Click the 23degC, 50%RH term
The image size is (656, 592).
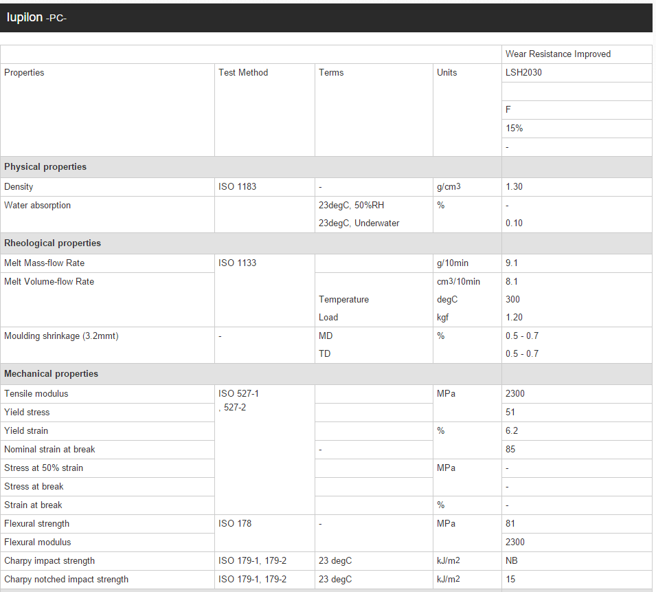351,205
